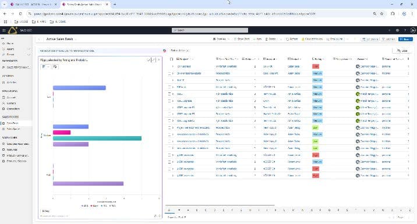Image resolution: width=417 pixels, height=224 pixels.
Task: Toggle Show Chart in the command bar
Action: 242,39
